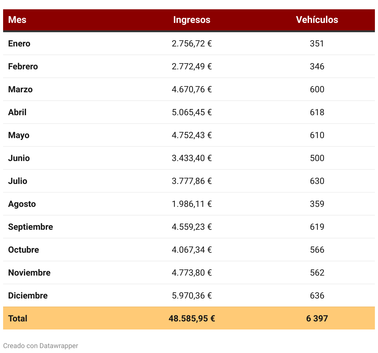Screen dimensions: 378x353
Task: Select the Enero row label
Action: tap(19, 44)
